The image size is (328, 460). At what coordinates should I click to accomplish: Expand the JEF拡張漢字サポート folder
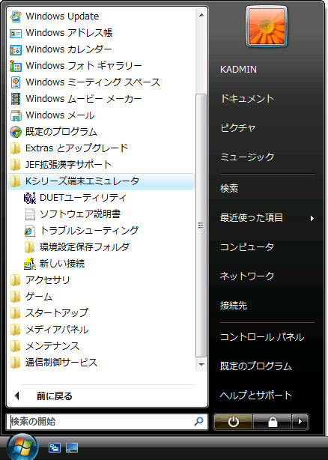101,165
